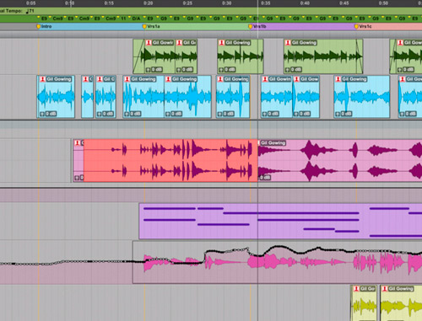Select the 'D/A' chord symbol

pos(136,19)
